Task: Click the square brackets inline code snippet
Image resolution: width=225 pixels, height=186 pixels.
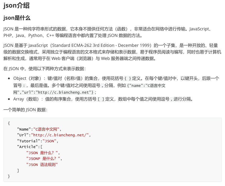Action: 101,99
